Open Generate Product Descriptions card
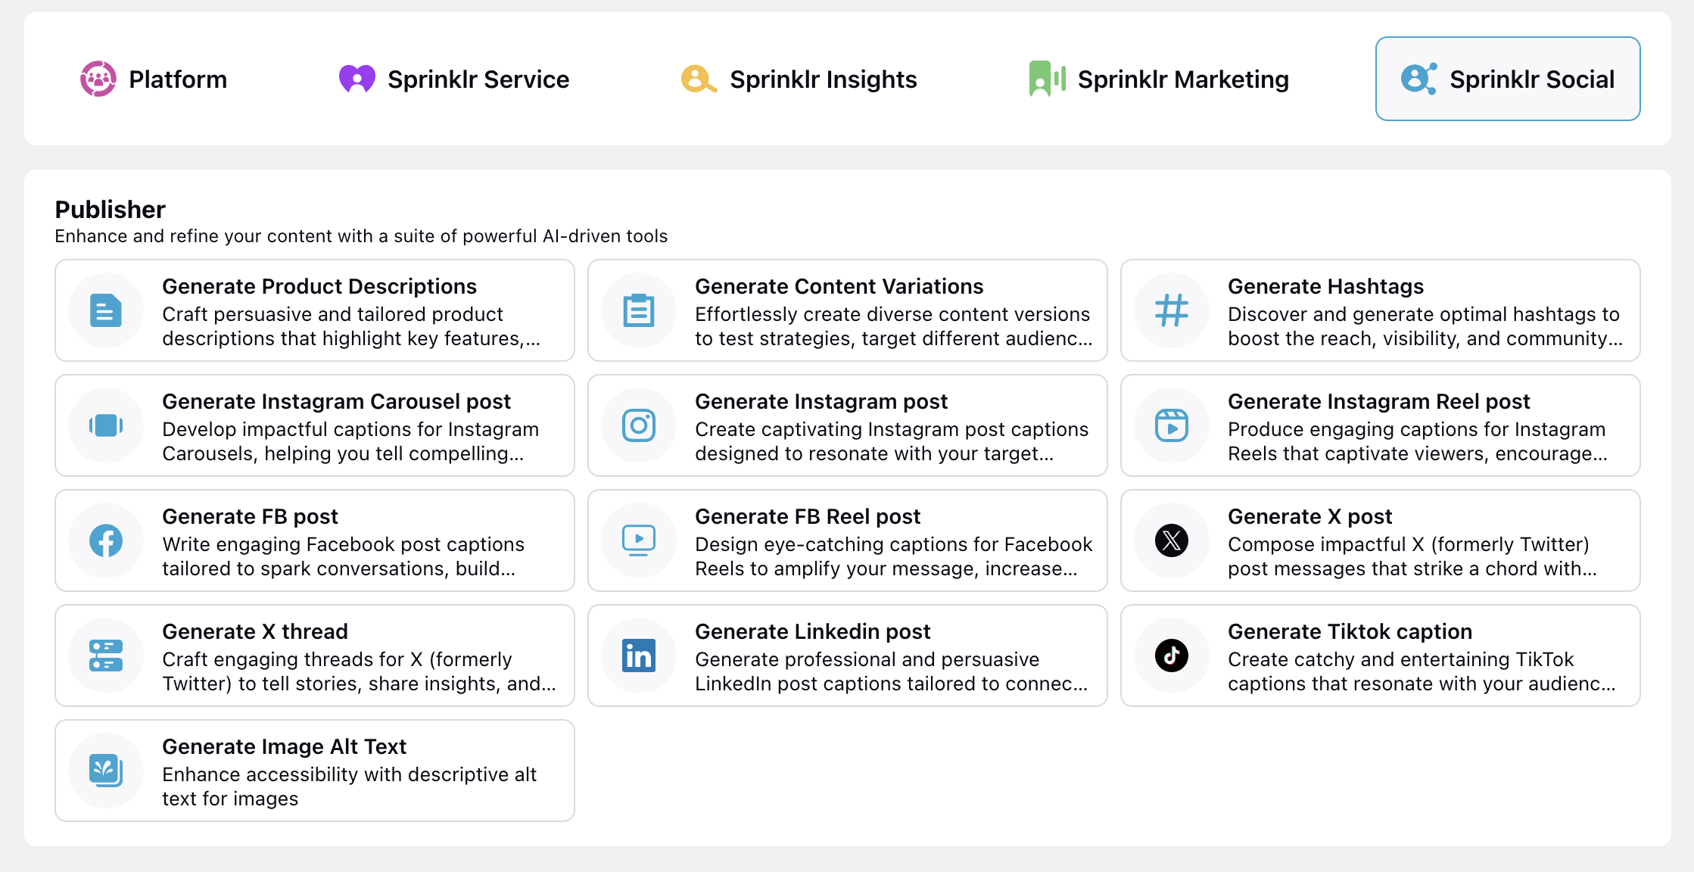This screenshot has height=872, width=1694. coord(315,310)
